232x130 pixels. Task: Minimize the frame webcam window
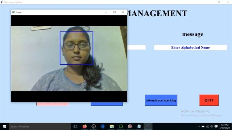coord(106,12)
